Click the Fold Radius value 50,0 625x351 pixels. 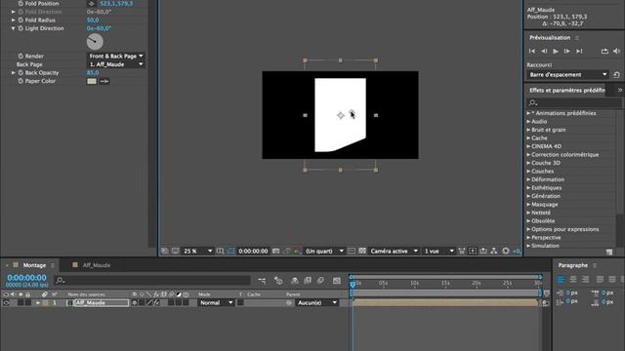(93, 19)
